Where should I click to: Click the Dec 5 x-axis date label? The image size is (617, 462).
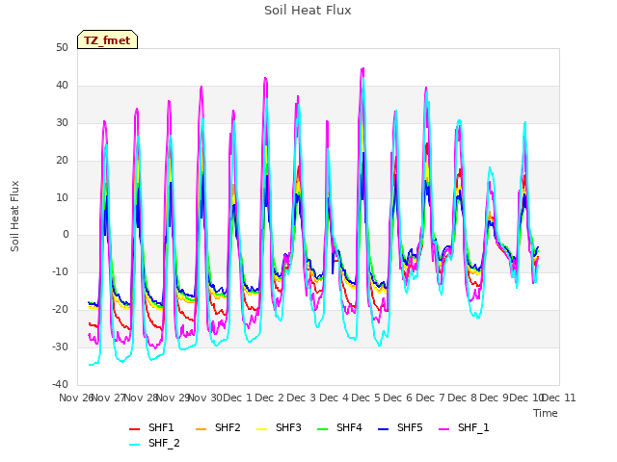coord(366,398)
